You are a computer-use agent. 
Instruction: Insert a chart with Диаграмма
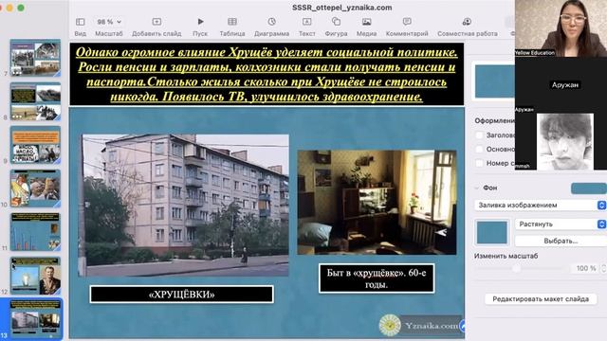(272, 22)
